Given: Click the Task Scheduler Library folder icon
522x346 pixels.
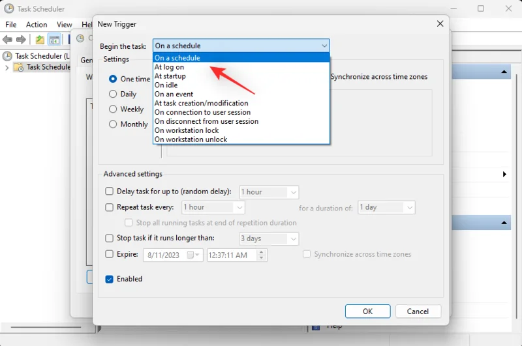Looking at the screenshot, I should tap(18, 67).
